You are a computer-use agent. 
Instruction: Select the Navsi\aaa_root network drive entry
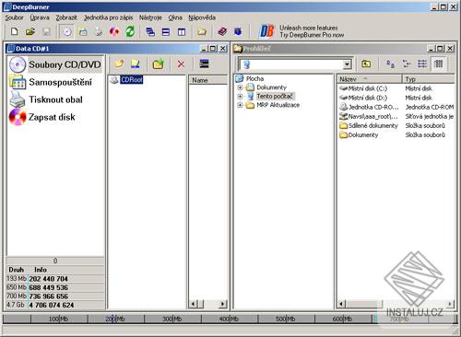[x=369, y=116]
